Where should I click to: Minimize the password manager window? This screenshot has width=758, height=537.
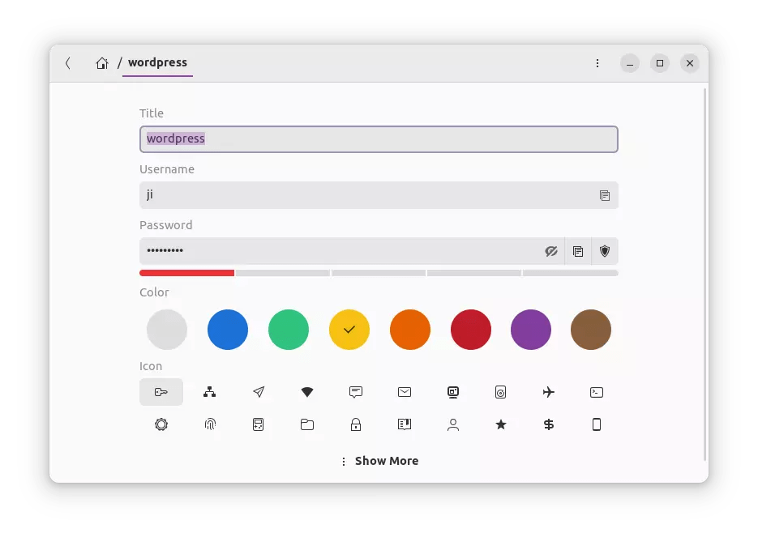(x=630, y=63)
